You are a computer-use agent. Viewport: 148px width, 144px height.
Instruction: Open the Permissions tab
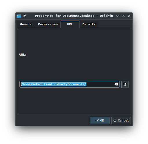pos(48,24)
